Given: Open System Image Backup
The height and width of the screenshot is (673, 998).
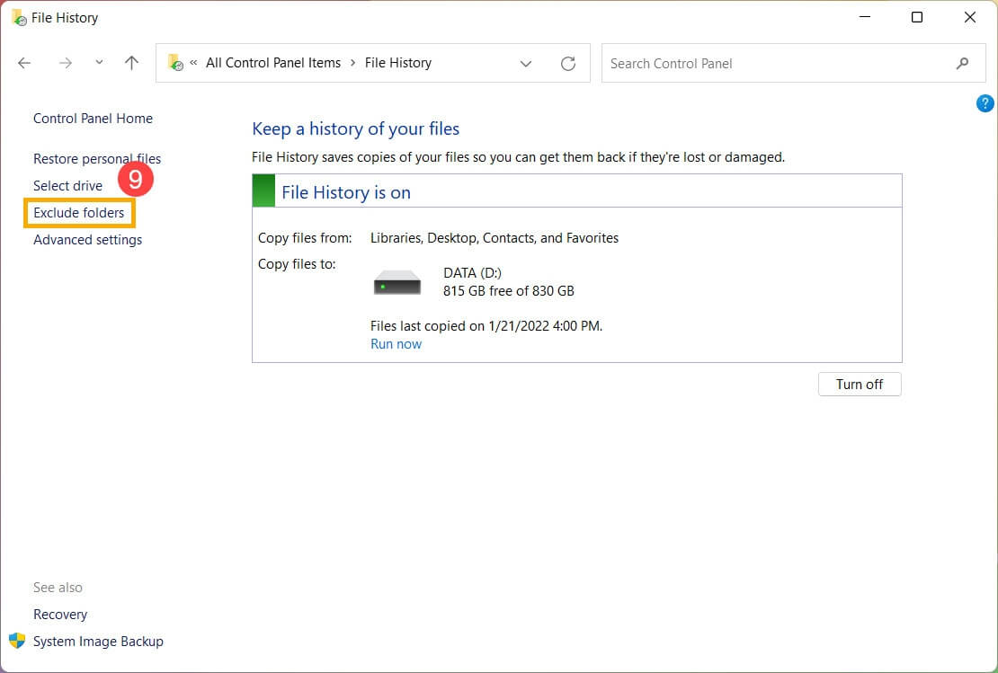Looking at the screenshot, I should [98, 642].
